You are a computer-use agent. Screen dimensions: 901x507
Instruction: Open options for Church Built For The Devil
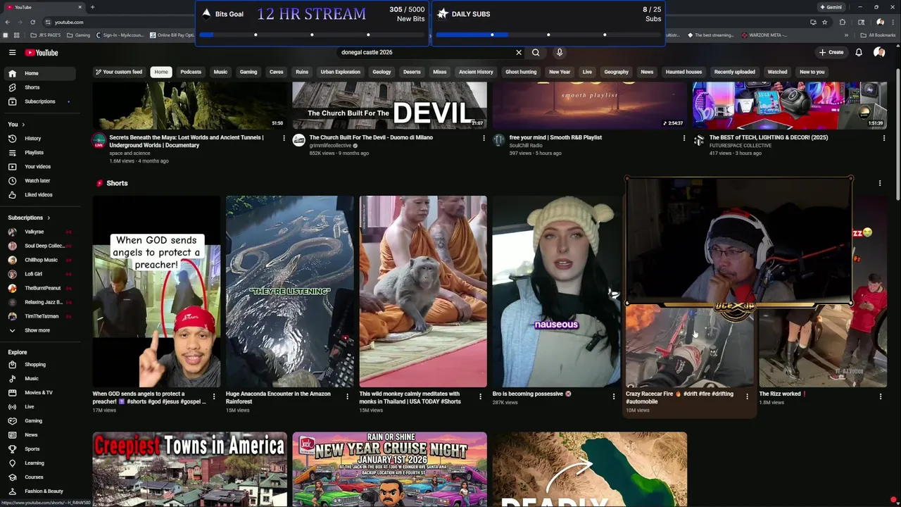484,138
